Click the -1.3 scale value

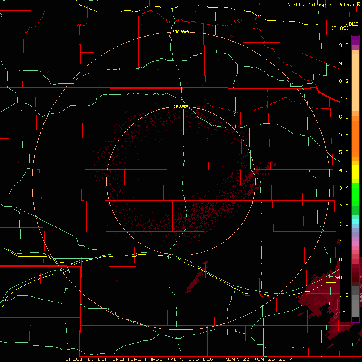(342, 295)
